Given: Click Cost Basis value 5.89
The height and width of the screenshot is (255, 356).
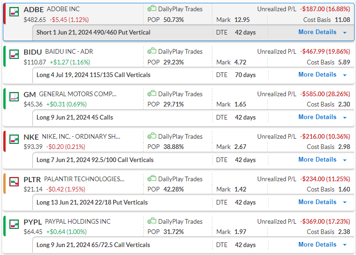Looking at the screenshot, I should pyautogui.click(x=344, y=62).
